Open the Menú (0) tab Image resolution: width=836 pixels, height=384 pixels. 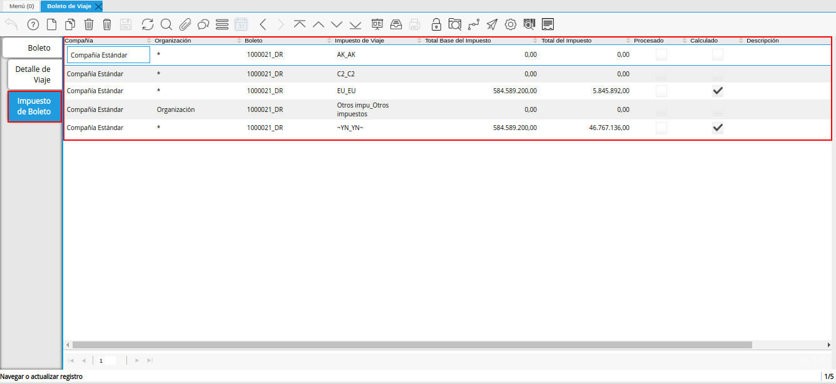(21, 6)
